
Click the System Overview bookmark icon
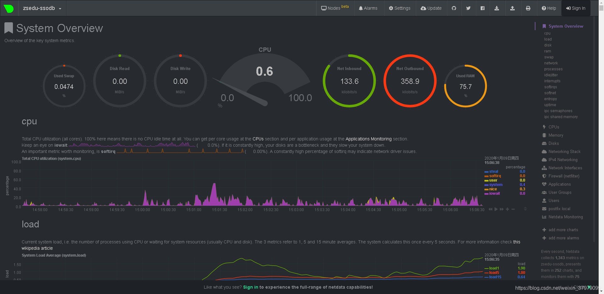click(8, 28)
